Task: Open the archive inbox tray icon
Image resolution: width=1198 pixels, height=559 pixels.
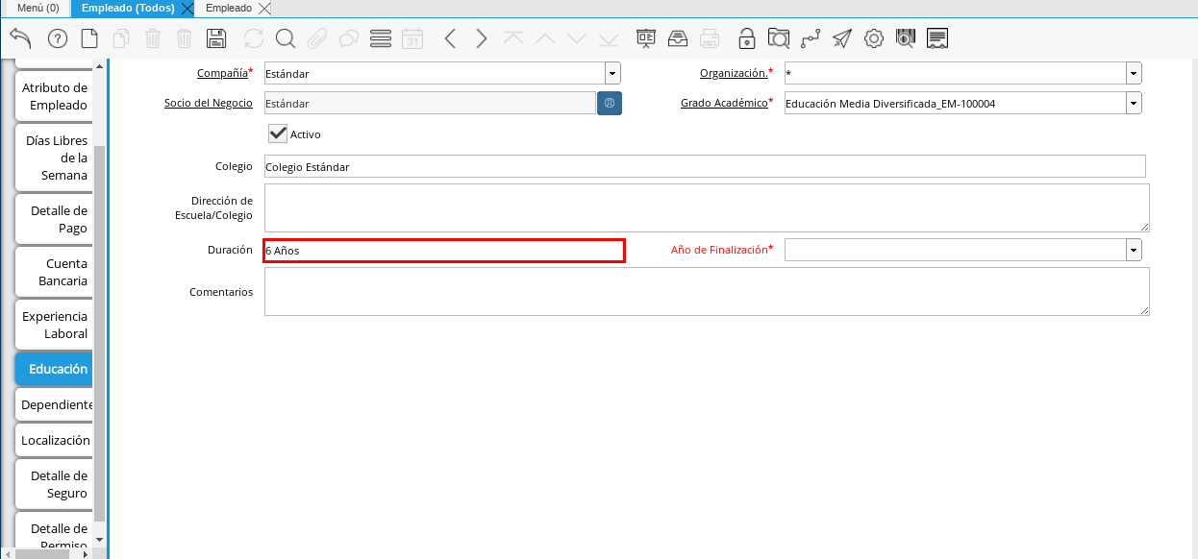Action: 678,38
